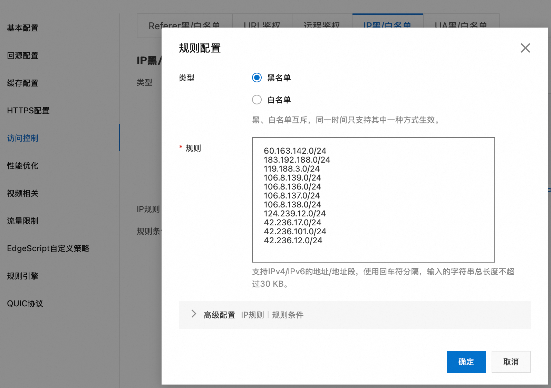Open EdgeScript自定义策略 in the sidebar

point(48,248)
